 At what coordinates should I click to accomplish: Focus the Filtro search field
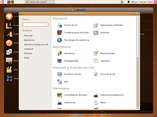tap(35, 25)
